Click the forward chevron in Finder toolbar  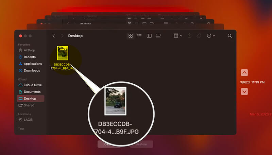(x=62, y=36)
